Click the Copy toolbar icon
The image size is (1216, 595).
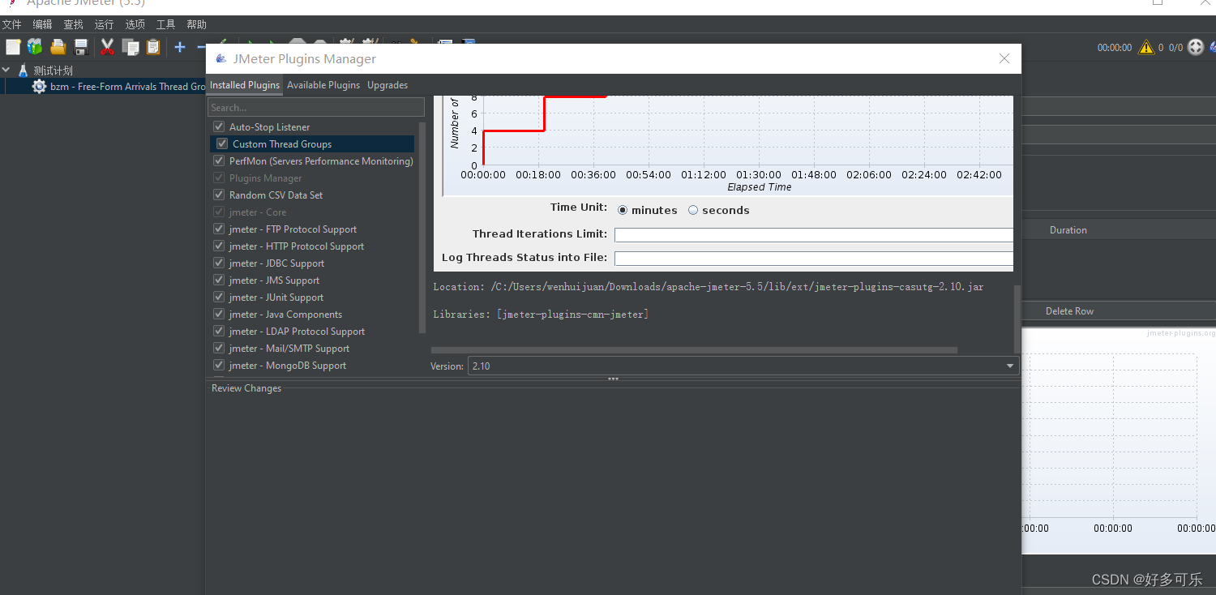[x=131, y=47]
